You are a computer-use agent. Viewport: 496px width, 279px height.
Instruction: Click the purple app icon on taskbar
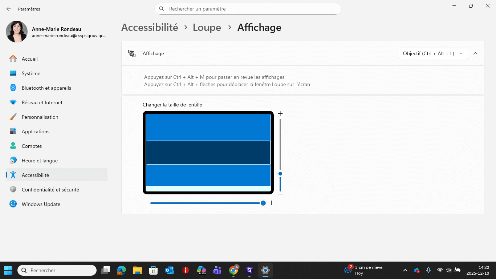tap(249, 270)
